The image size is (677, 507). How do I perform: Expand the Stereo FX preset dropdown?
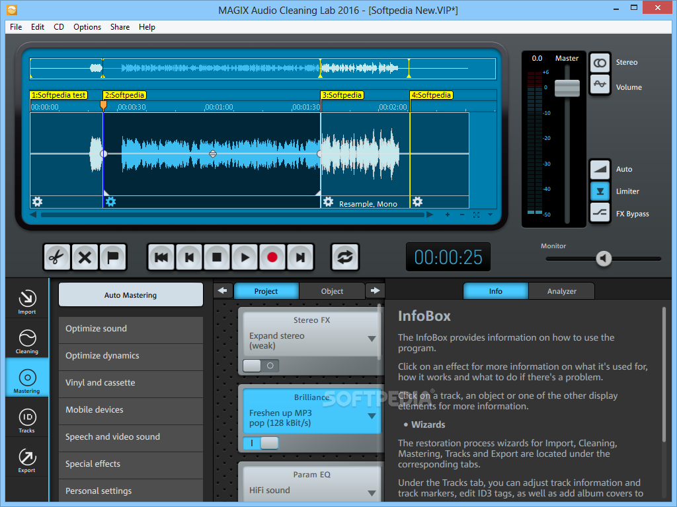(x=372, y=339)
